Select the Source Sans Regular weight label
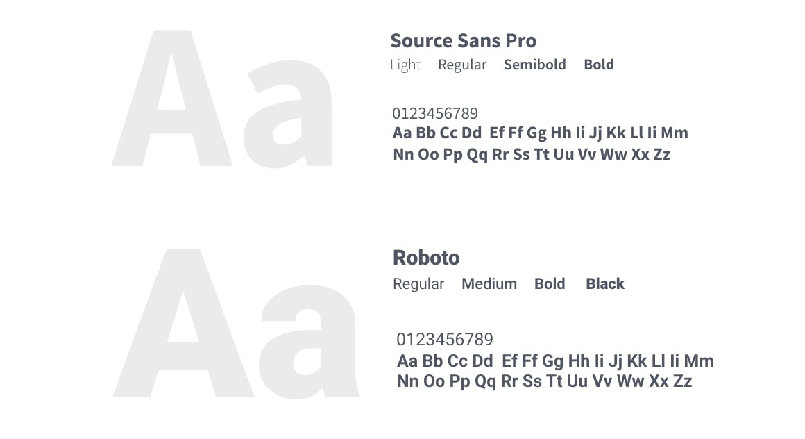 click(x=462, y=65)
